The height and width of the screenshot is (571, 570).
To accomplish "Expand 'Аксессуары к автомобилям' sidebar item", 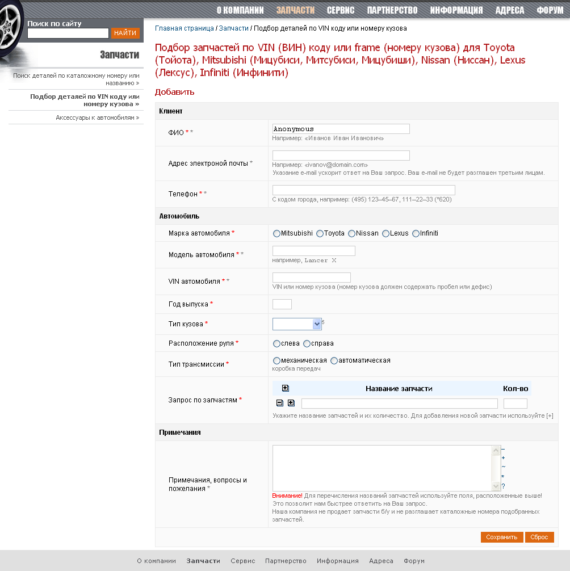I will point(97,117).
